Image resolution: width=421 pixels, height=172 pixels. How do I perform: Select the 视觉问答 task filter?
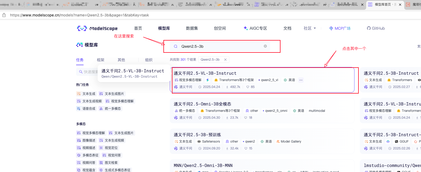(x=112, y=155)
